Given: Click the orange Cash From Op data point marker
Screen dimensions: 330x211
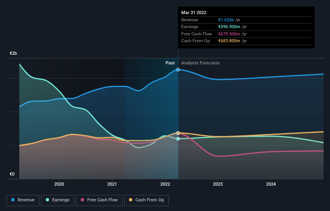Looking at the screenshot, I should point(178,133).
